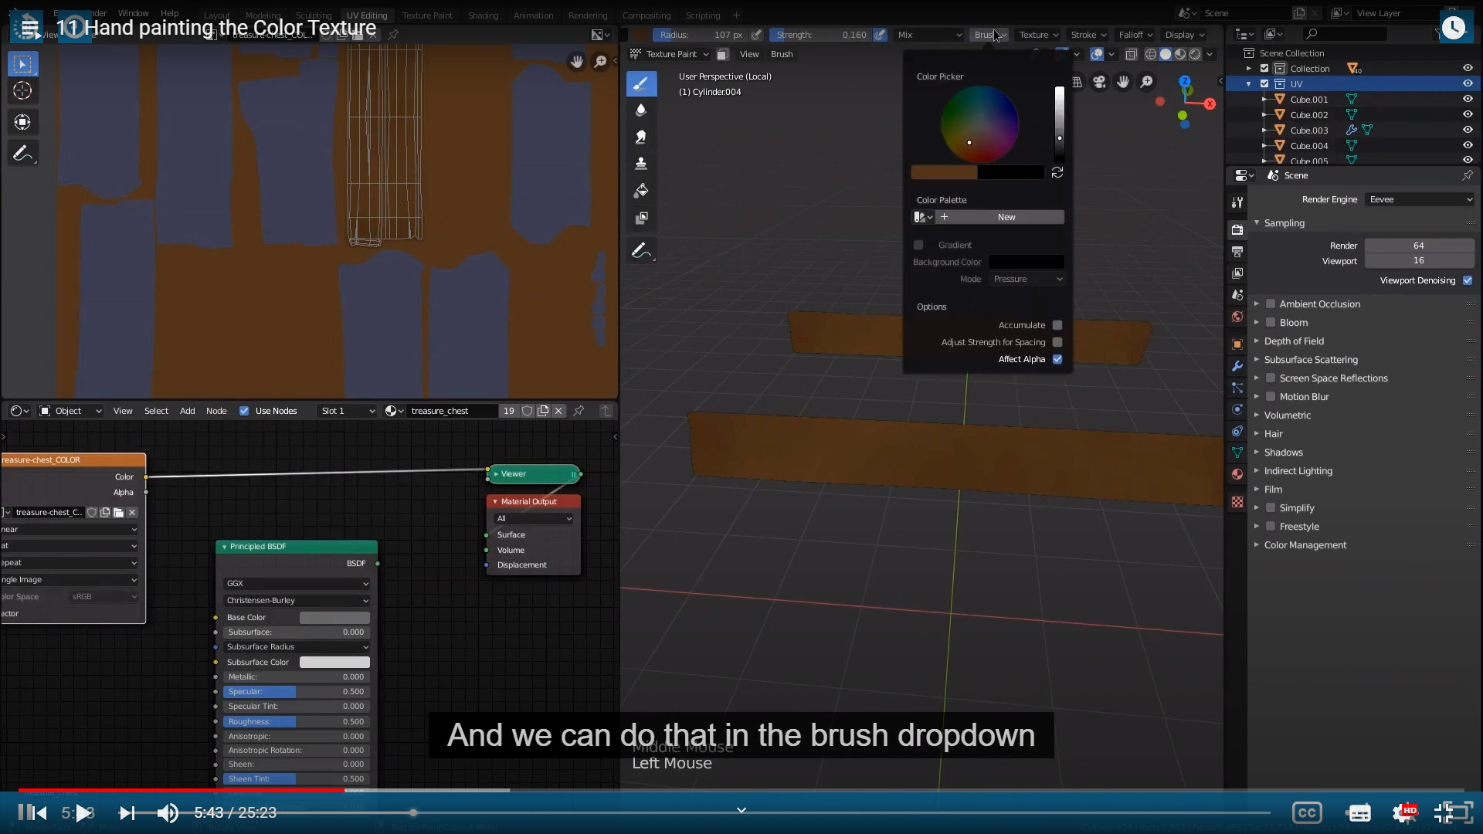Expand the Color Management section
This screenshot has height=834, width=1483.
pyautogui.click(x=1305, y=545)
